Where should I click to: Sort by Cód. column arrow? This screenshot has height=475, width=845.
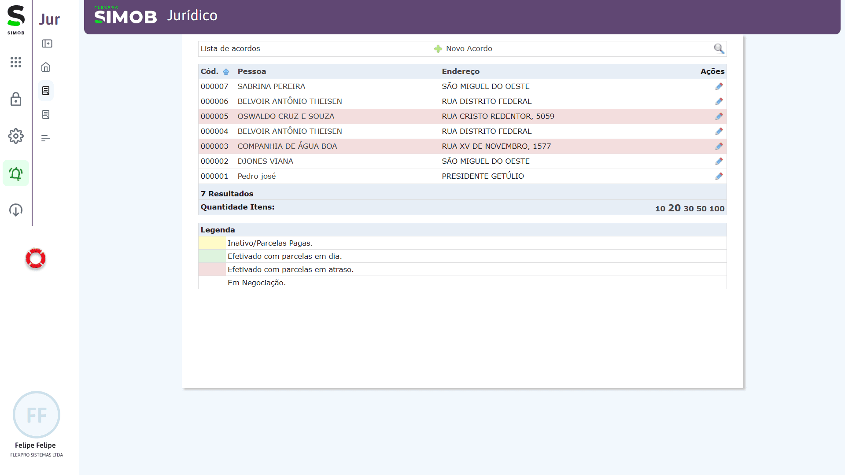pos(226,72)
